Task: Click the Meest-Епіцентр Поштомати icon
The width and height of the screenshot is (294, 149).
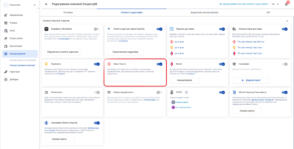Action: tap(234, 92)
